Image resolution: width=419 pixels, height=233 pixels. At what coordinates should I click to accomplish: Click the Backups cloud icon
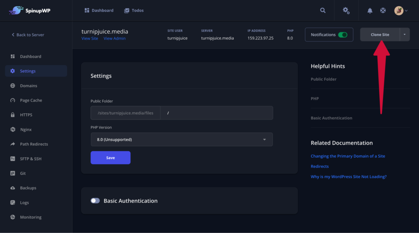click(x=13, y=188)
